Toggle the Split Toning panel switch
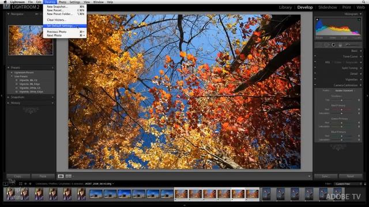The width and height of the screenshot is (369, 207). 315,68
